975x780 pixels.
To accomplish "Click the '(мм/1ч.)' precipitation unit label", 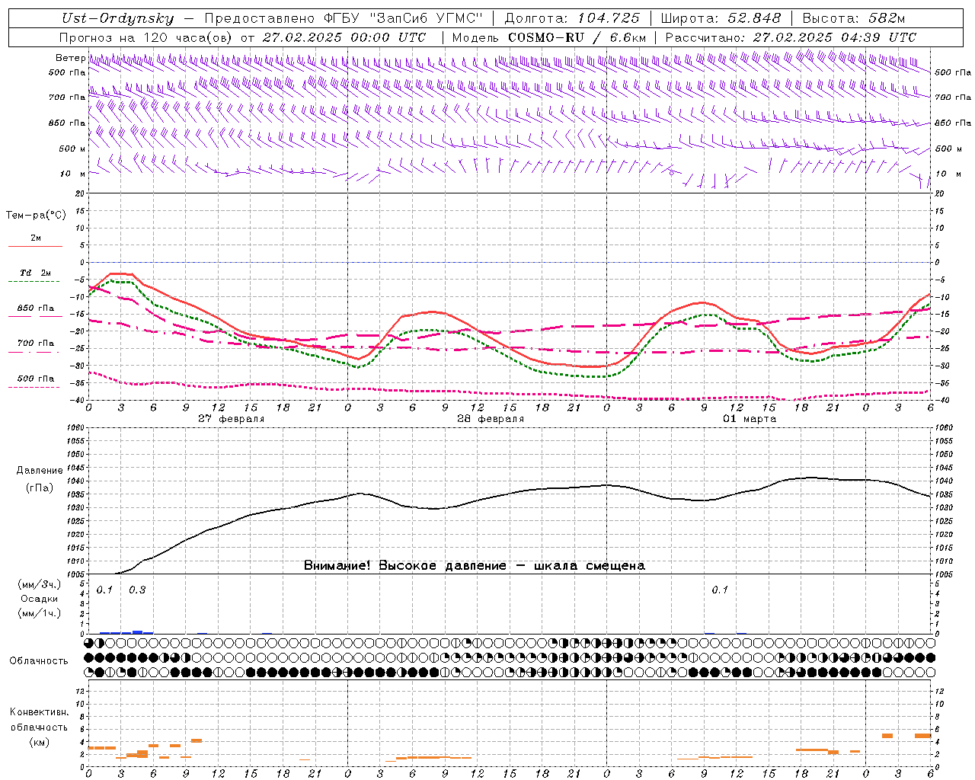I will [40, 613].
